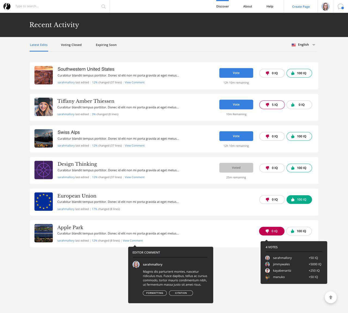
Task: Open the Discover menu
Action: coord(222,6)
